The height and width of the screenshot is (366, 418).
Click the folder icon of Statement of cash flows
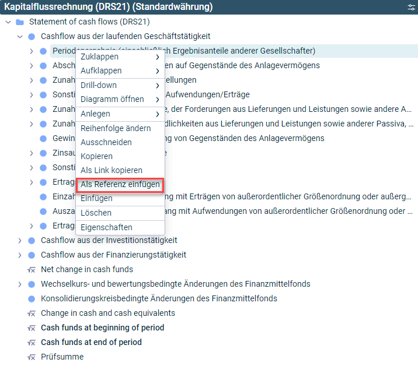point(20,22)
